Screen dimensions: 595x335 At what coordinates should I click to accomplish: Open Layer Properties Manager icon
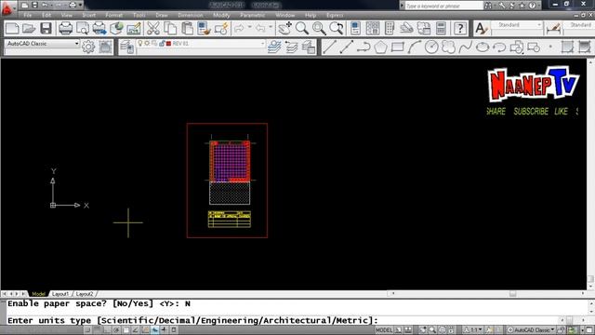coord(127,47)
